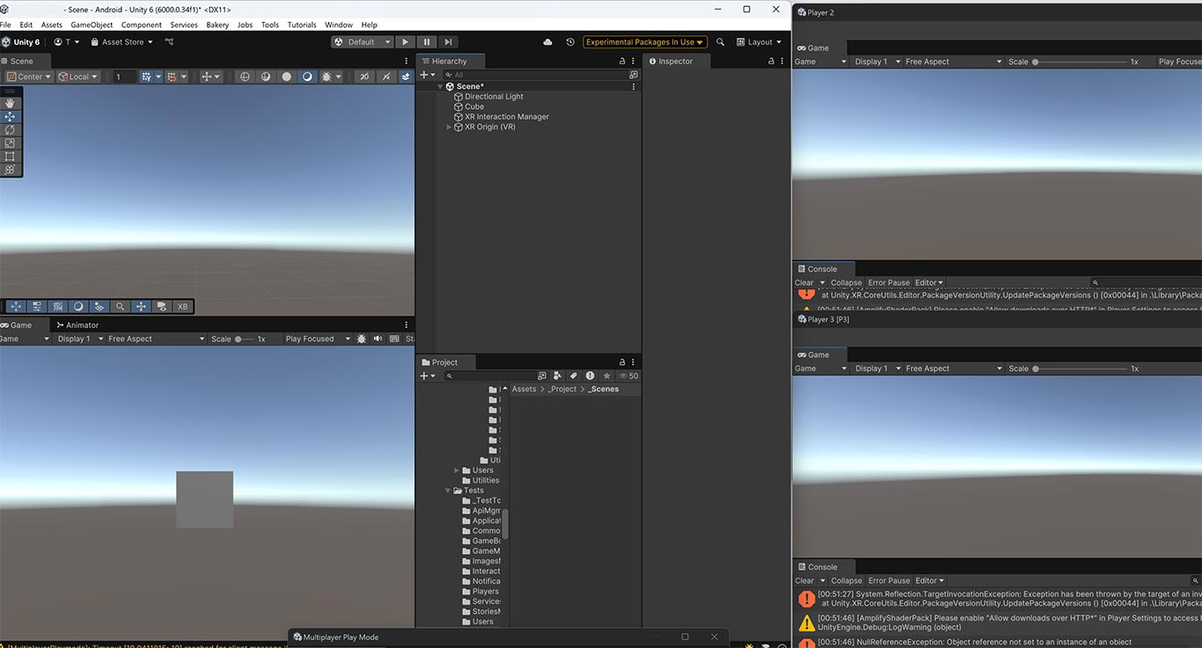Open the Component menu
This screenshot has height=648, width=1202.
[142, 25]
